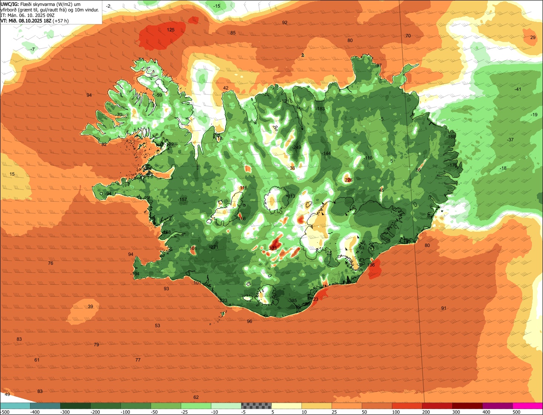Pick the red 100 to 200 legend swatch
543x415 pixels.
tap(407, 406)
